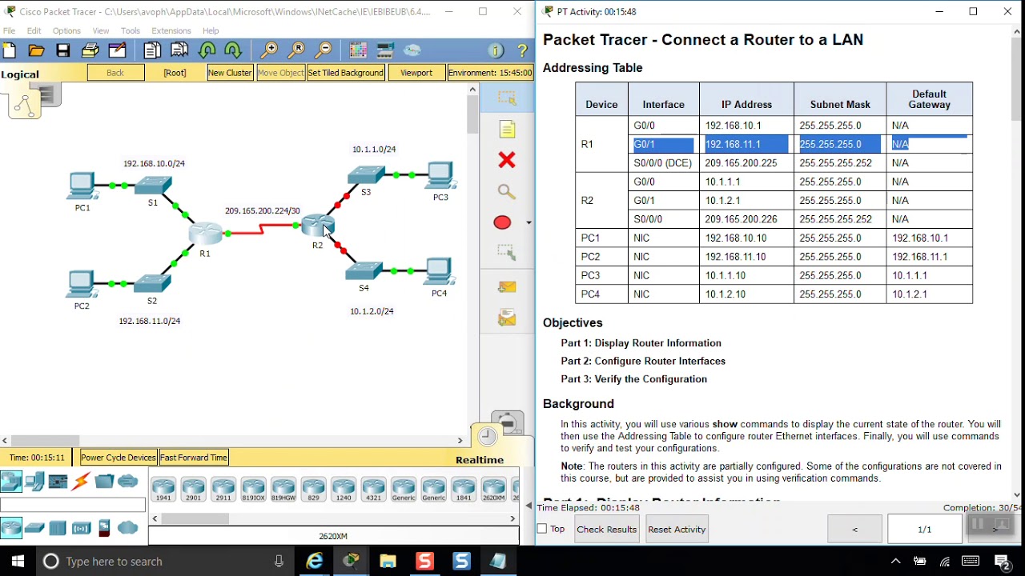Open Environment 15:45:00 settings
The width and height of the screenshot is (1025, 576).
tap(490, 73)
